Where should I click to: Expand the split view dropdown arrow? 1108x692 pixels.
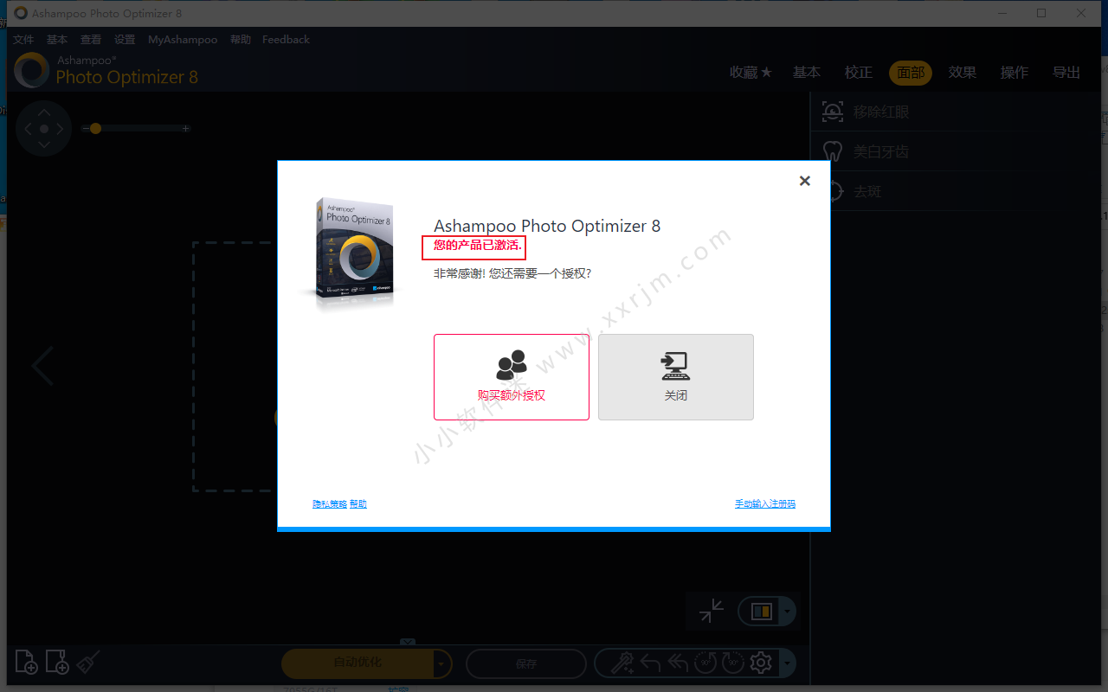pos(787,612)
